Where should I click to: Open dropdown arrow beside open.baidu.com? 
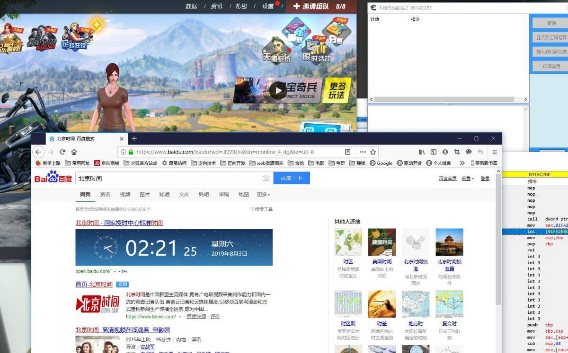(115, 272)
